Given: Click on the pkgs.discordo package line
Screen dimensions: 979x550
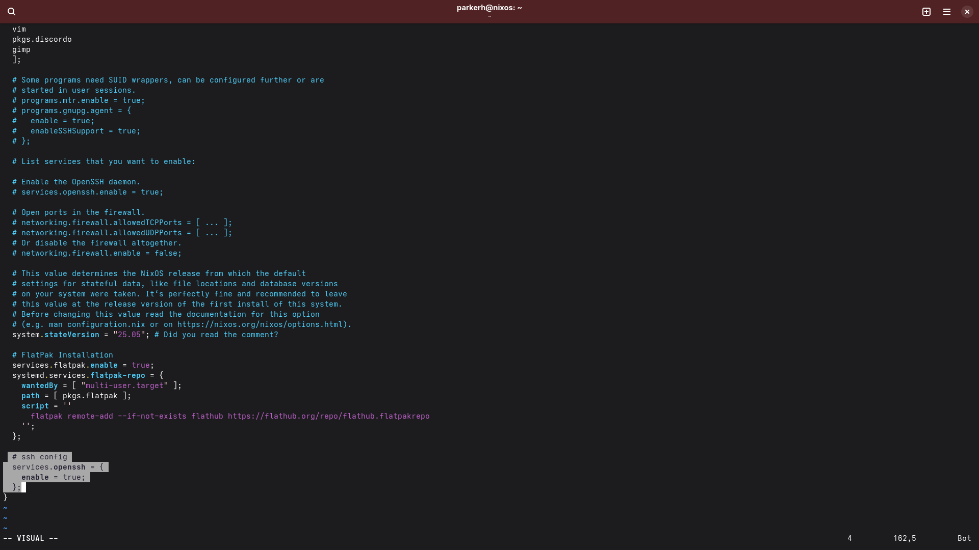Looking at the screenshot, I should 42,39.
